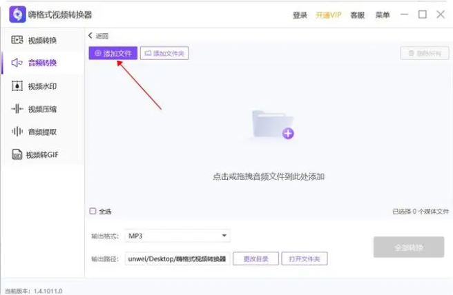This screenshot has height=295, width=453.
Task: Click the purple 添加文件 button
Action: 113,53
